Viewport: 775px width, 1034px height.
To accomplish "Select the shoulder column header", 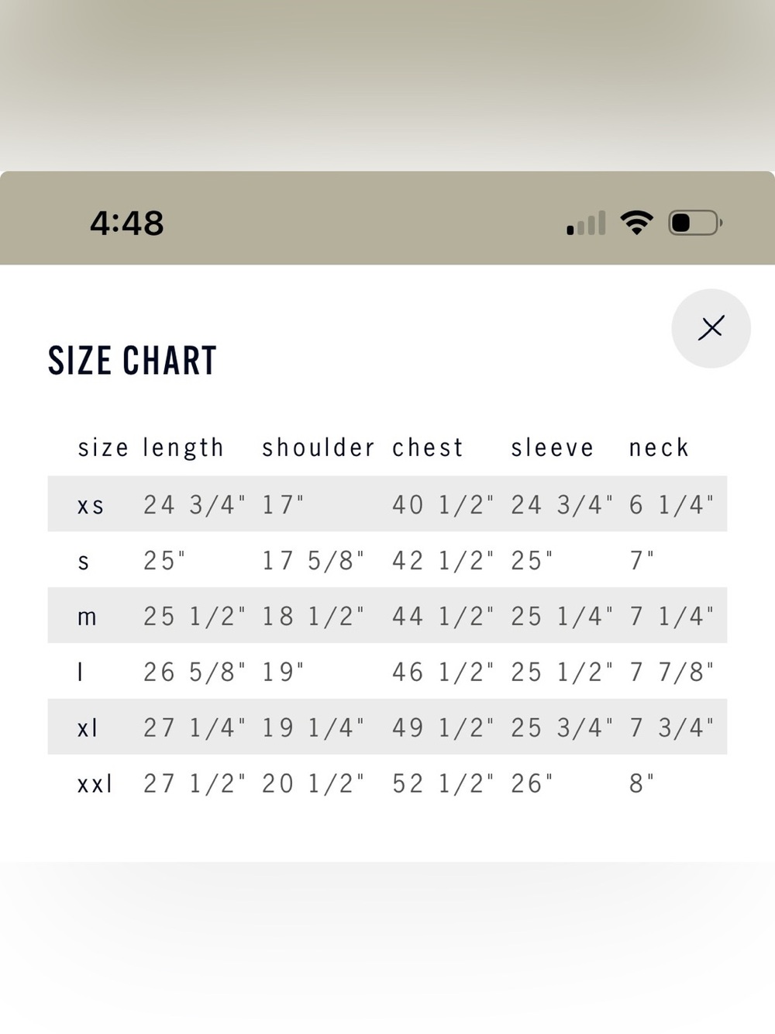I will coord(319,448).
